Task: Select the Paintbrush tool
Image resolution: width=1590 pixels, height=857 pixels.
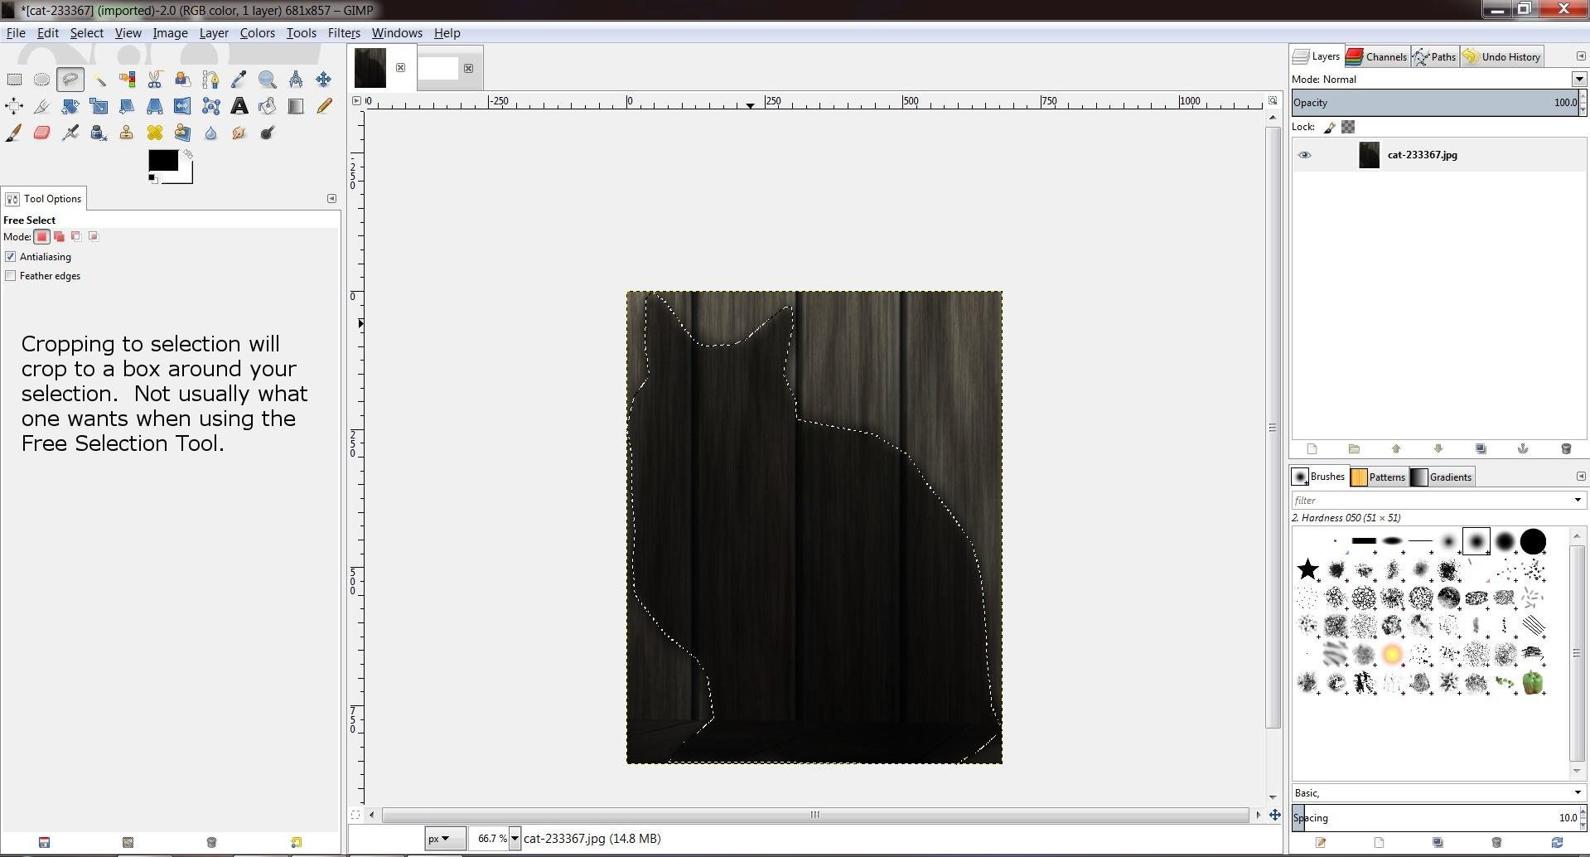Action: pos(14,133)
